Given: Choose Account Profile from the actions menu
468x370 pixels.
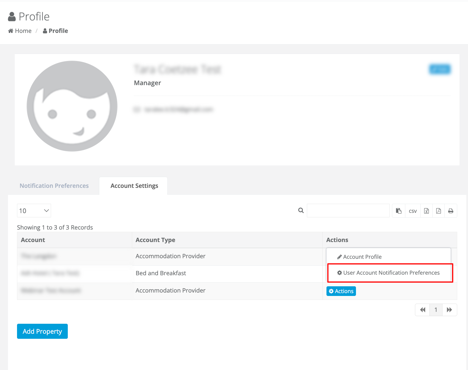Looking at the screenshot, I should click(x=362, y=257).
